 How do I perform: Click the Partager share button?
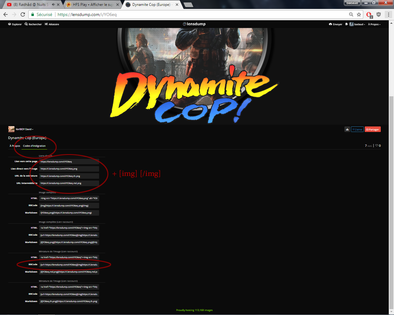[x=373, y=130]
